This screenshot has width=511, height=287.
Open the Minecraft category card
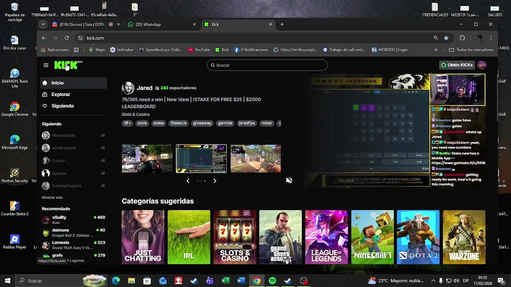(372, 237)
